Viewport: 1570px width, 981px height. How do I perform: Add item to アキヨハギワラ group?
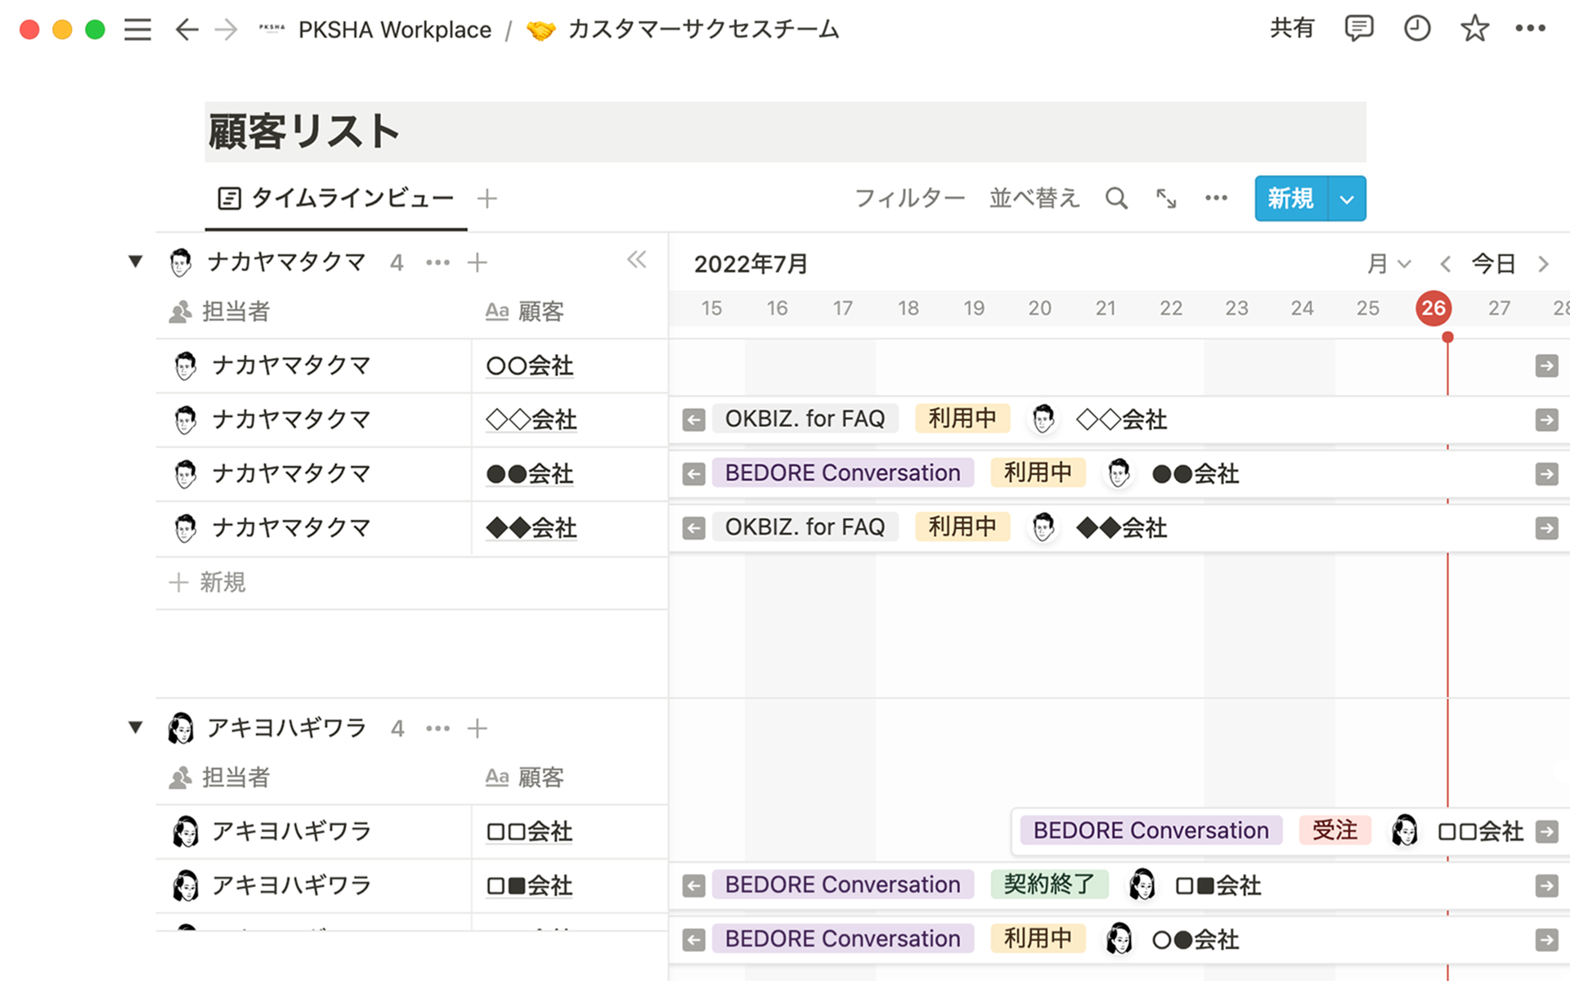[478, 728]
